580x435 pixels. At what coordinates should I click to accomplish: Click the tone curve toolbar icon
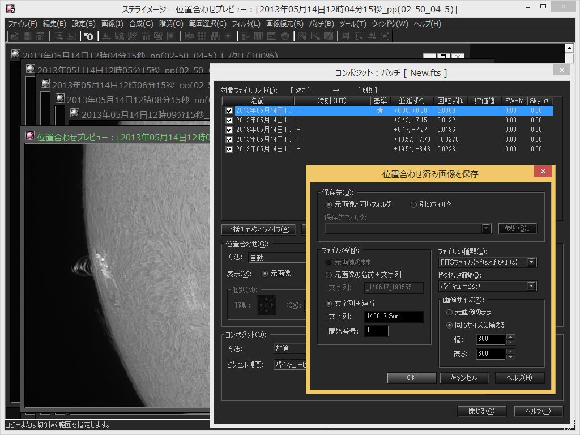328,36
